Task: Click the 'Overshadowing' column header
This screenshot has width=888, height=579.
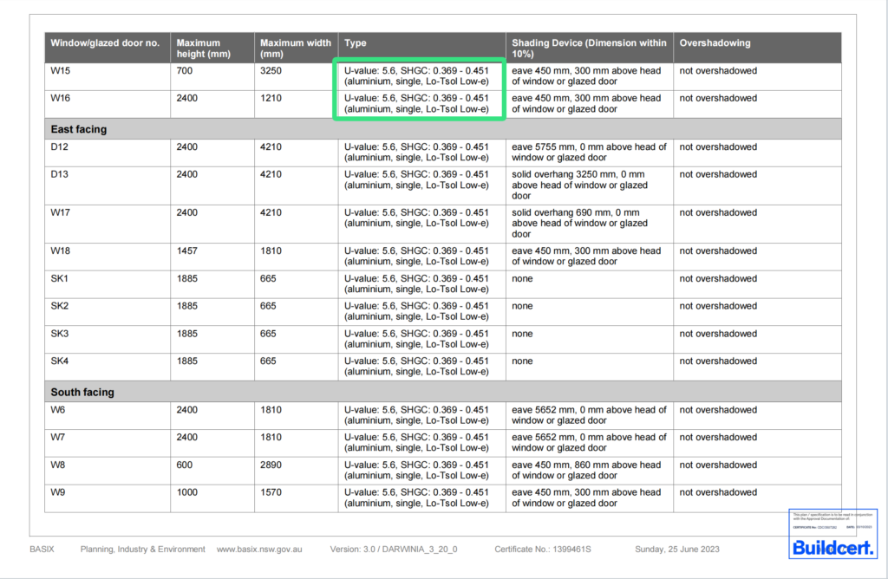Action: pos(715,42)
